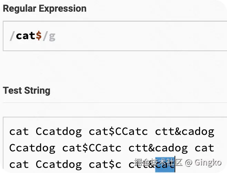Click the 'Regular Expression' heading
The height and width of the screenshot is (173, 227).
[x=45, y=8]
